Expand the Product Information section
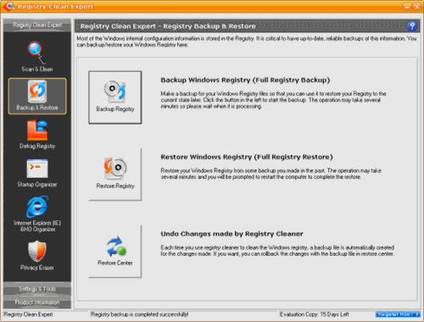The width and height of the screenshot is (424, 322). (x=37, y=303)
